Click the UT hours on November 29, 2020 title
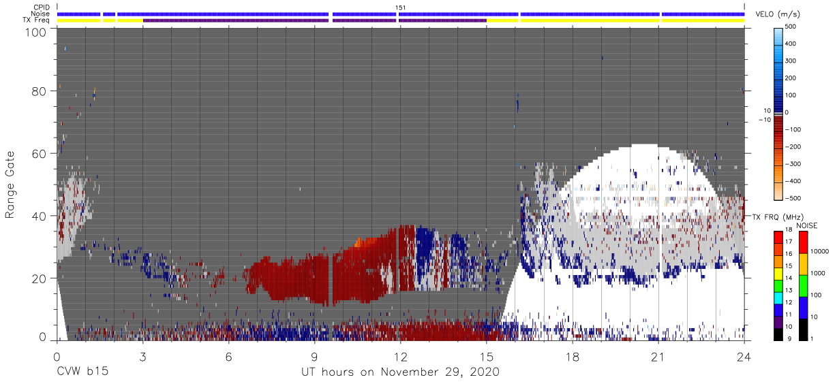 tap(401, 372)
